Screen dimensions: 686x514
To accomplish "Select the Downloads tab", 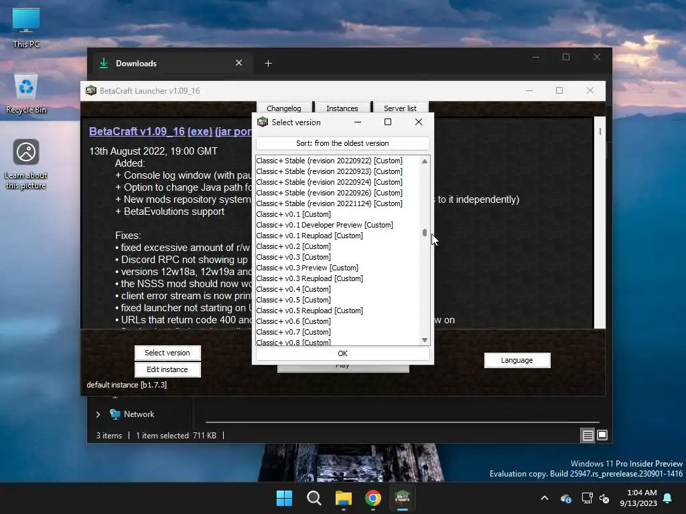I will point(171,64).
